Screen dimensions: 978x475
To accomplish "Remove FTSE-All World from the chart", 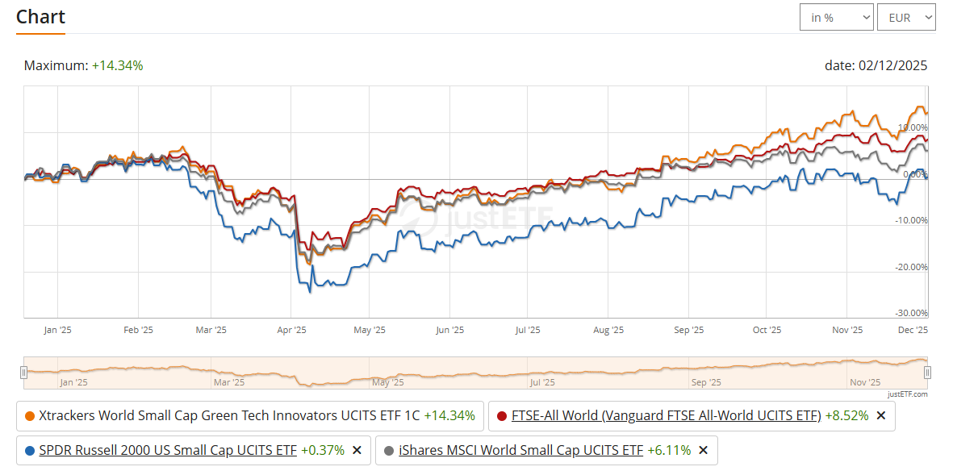I will [881, 416].
